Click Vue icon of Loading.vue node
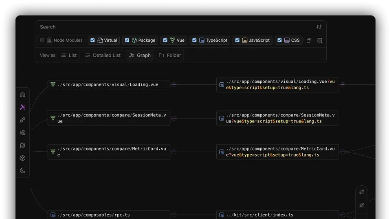The height and width of the screenshot is (219, 391). [53, 84]
